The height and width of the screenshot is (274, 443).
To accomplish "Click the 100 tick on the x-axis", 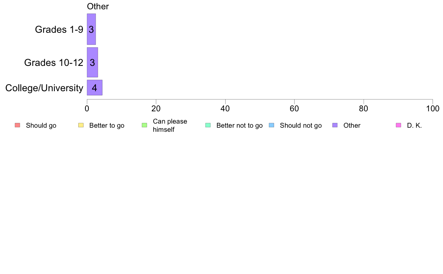I will tap(433, 109).
